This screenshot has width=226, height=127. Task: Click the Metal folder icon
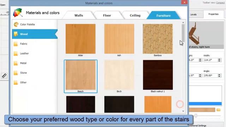16,63
